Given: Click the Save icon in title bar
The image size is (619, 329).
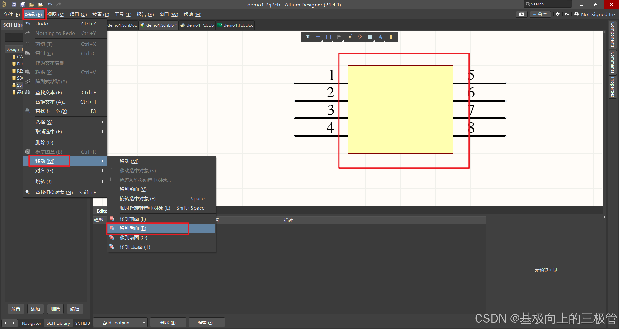Looking at the screenshot, I should pos(14,5).
